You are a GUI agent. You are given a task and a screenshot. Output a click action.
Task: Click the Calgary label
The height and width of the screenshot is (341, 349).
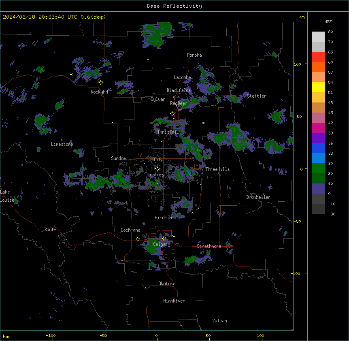pos(162,244)
